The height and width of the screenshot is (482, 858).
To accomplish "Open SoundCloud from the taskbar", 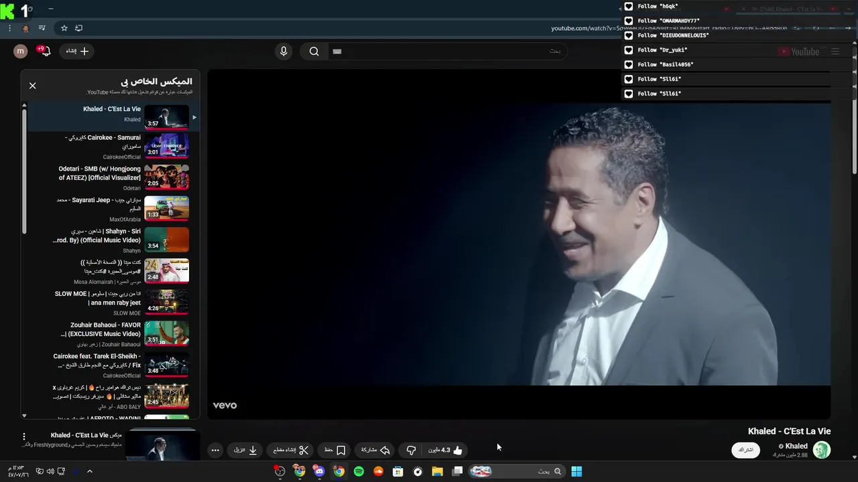I will (379, 471).
